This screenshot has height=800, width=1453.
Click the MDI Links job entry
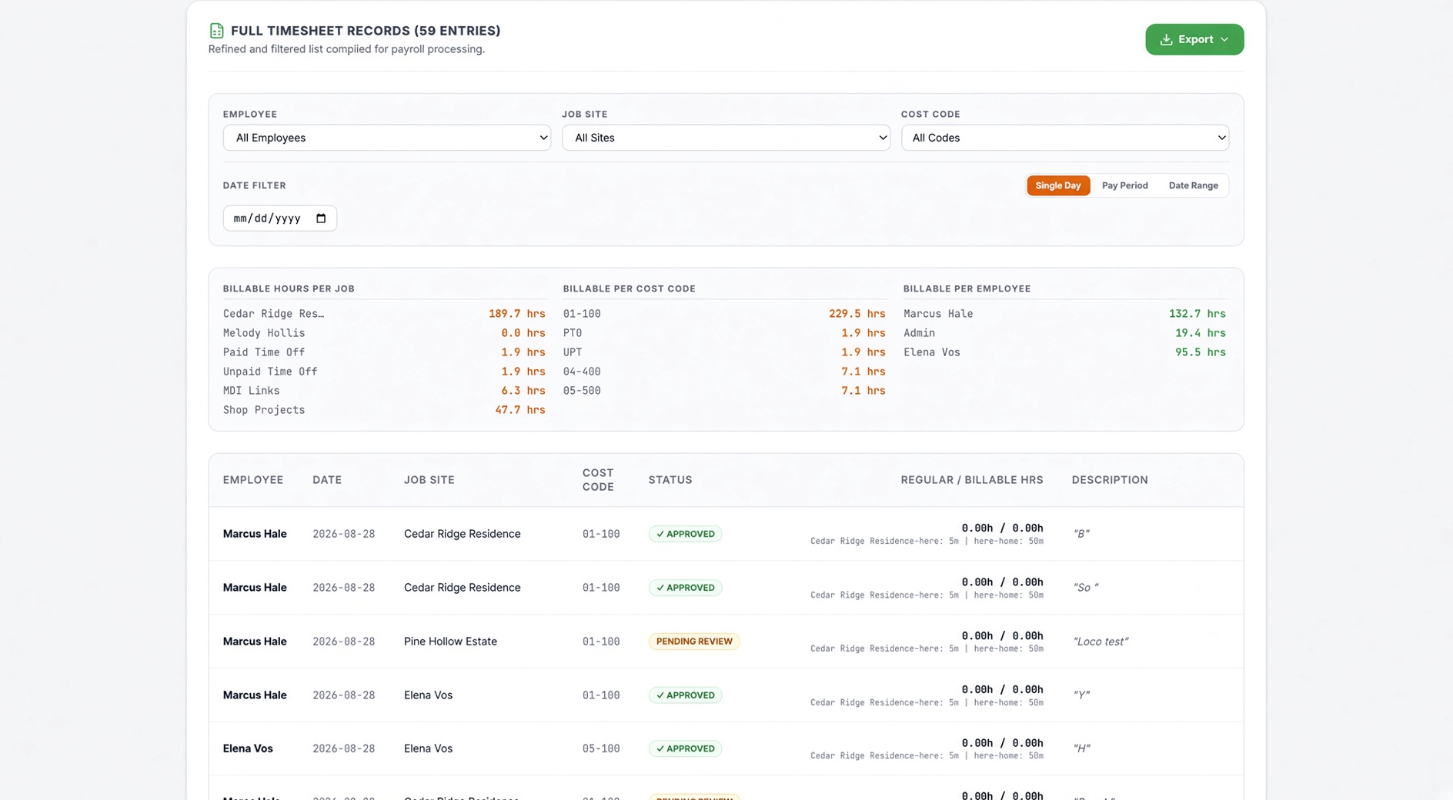click(251, 391)
